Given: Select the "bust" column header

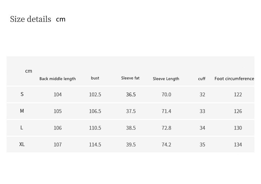Looking at the screenshot, I should tap(95, 78).
